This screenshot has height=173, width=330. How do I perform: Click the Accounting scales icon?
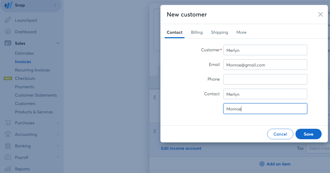(x=7, y=134)
